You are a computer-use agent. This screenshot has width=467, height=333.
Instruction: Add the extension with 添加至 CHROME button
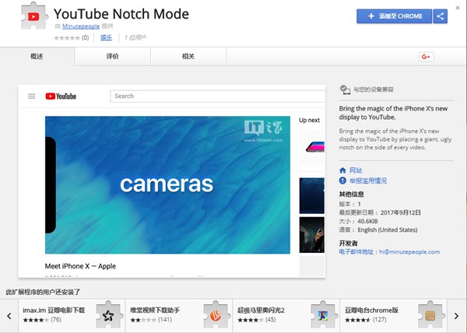point(395,16)
